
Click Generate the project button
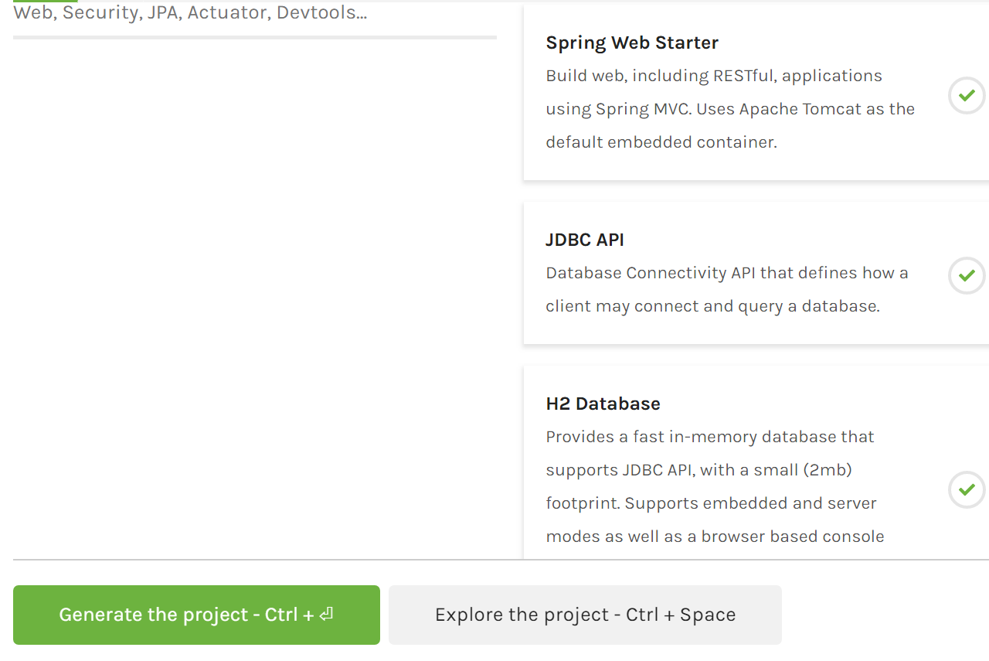(196, 615)
